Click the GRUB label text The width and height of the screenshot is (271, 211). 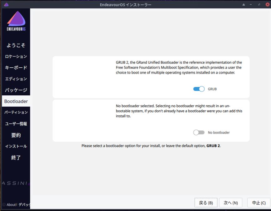pos(212,89)
